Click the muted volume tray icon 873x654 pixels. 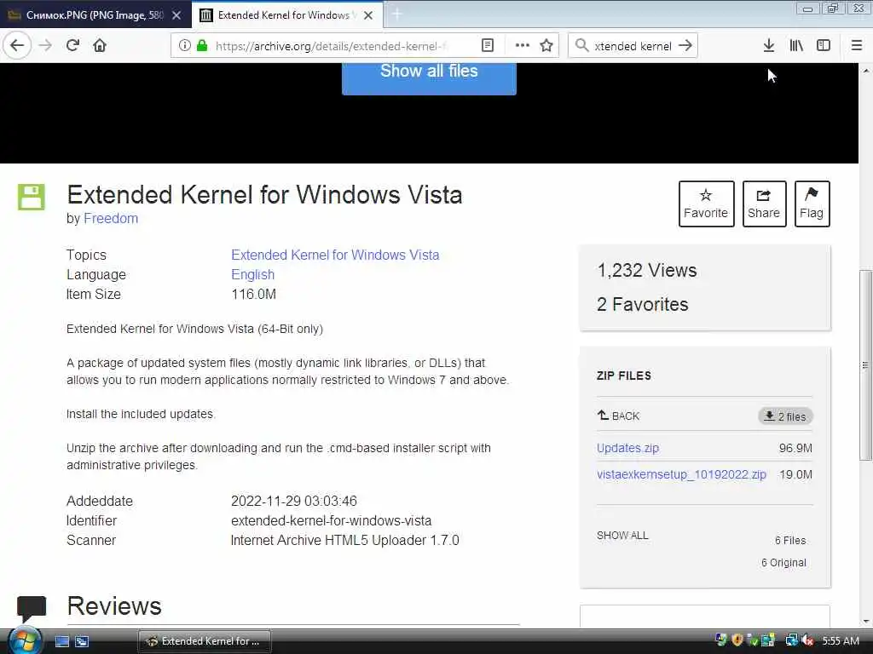pos(808,640)
